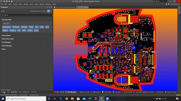This screenshot has width=181, height=101.
Task: Click the Home icon at top right
Action: [166, 4]
